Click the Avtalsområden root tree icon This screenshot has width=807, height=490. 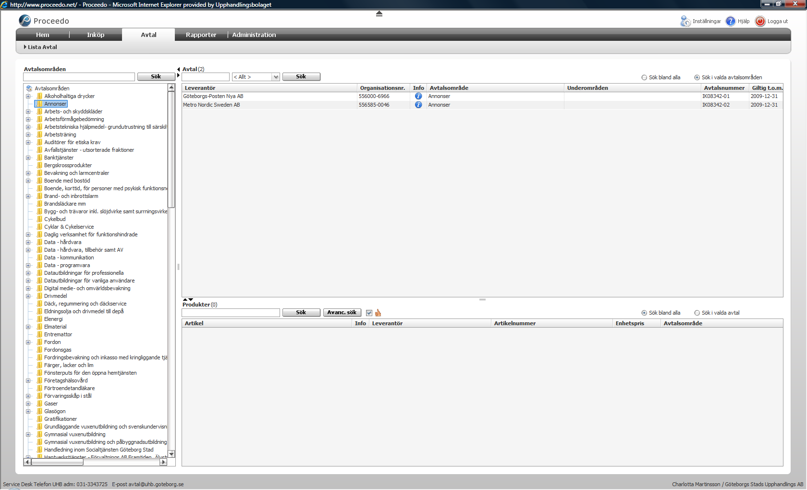pos(29,88)
